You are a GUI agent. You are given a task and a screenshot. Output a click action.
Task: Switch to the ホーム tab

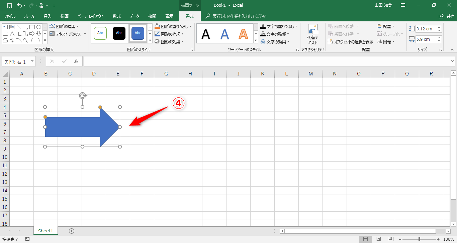point(29,16)
